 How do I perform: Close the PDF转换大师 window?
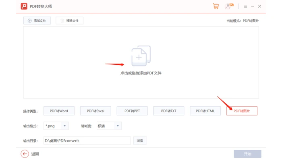tap(259, 6)
